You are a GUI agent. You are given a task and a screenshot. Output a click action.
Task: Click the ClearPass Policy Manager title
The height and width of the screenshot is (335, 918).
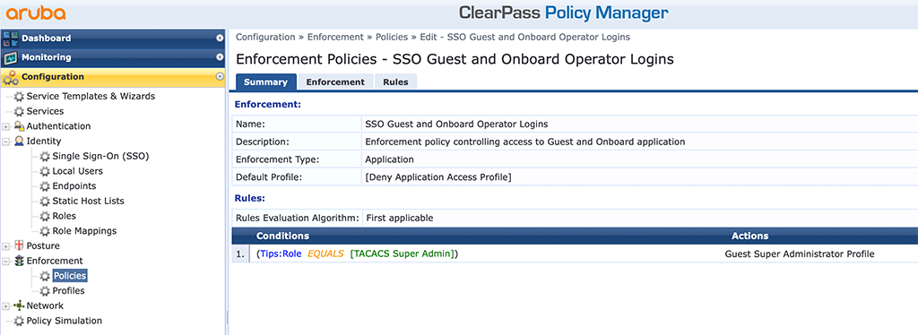click(563, 13)
